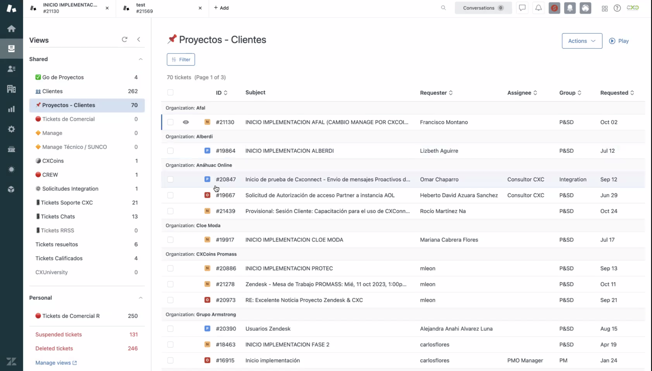Click the red circular app icon
This screenshot has height=371, width=652.
(x=554, y=8)
